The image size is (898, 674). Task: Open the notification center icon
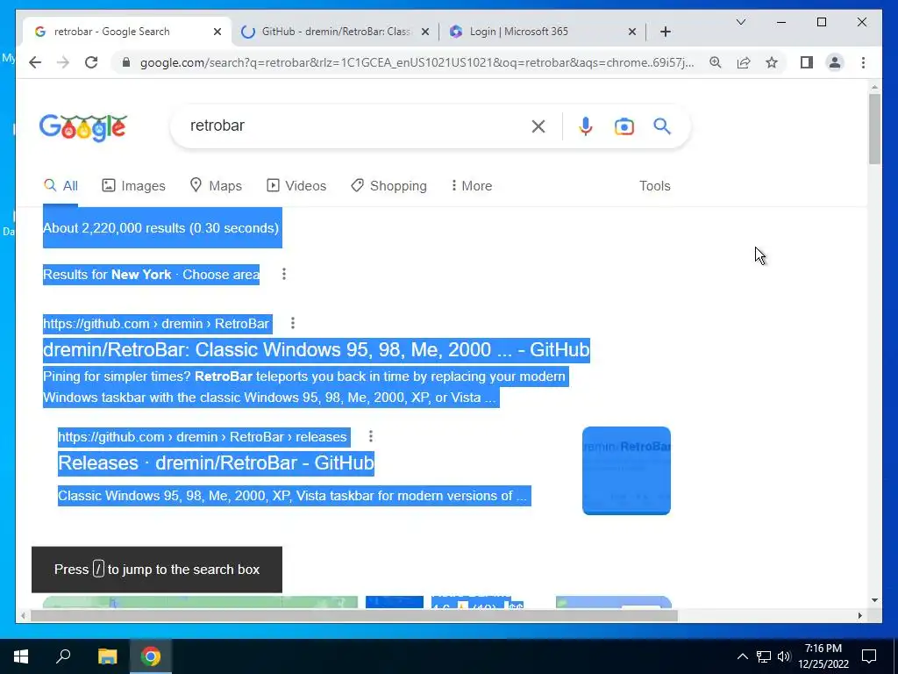tap(869, 656)
